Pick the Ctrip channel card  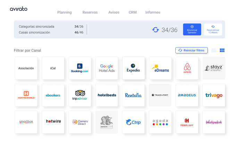pyautogui.click(x=133, y=122)
